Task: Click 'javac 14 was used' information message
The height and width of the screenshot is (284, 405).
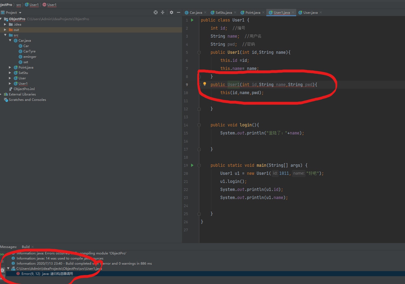Action: tap(60, 258)
